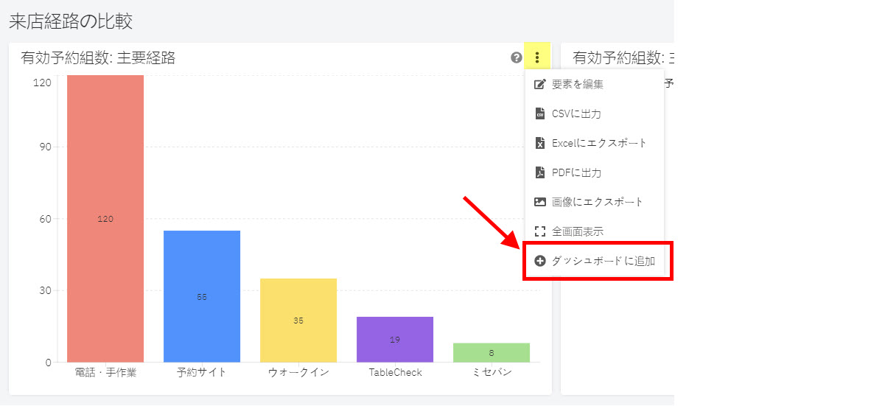Viewport: 885px width, 406px height.
Task: Select PDFに出力 menu item
Action: (x=594, y=172)
